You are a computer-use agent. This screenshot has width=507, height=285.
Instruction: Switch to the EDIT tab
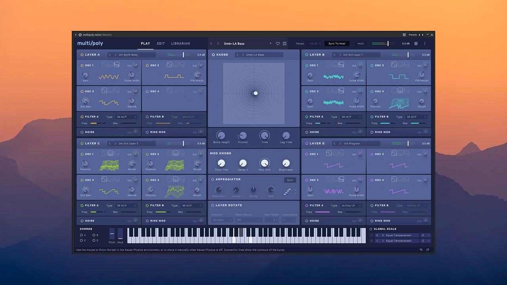tap(160, 44)
